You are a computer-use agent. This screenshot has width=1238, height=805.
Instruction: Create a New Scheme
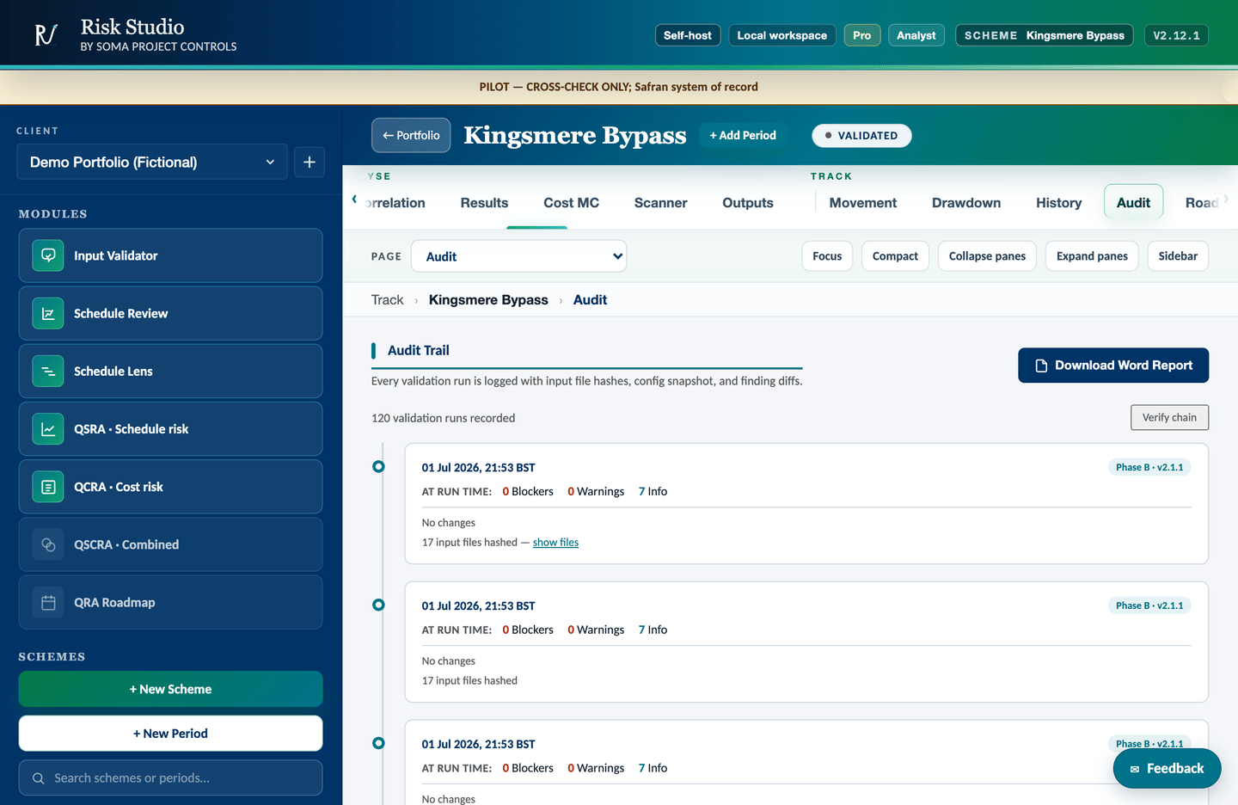pos(170,689)
